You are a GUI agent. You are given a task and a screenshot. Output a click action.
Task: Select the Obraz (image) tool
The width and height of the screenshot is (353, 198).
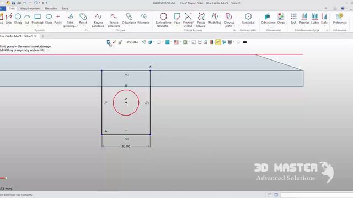281,18
